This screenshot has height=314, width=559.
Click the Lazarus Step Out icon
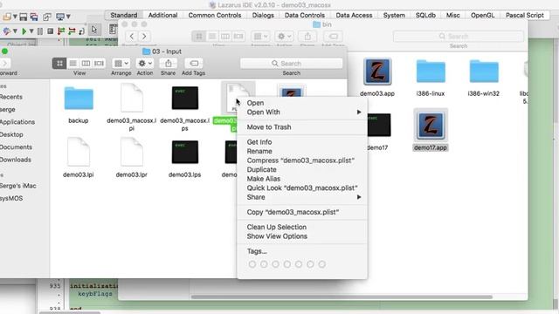pos(81,31)
